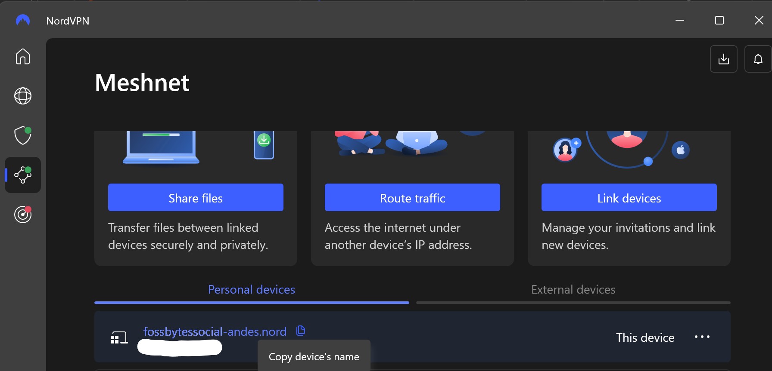
Task: Open the globe servers page icon
Action: (23, 96)
